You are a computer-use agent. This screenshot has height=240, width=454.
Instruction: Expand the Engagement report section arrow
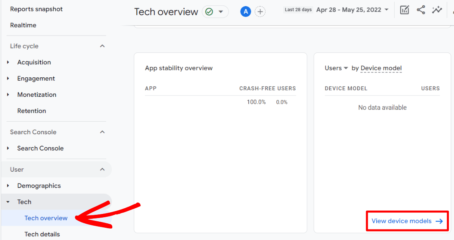(x=7, y=79)
